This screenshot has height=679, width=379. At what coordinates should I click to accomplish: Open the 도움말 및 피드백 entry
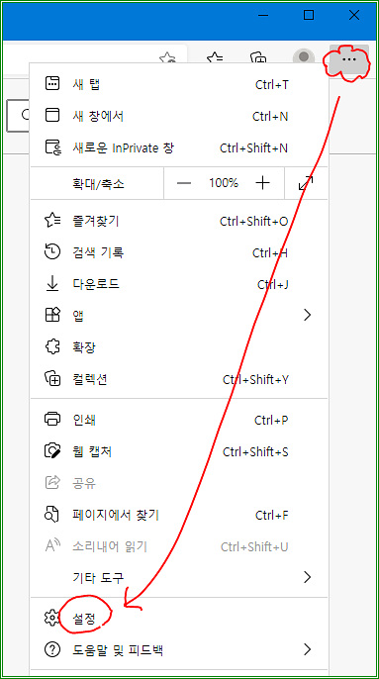coord(178,650)
